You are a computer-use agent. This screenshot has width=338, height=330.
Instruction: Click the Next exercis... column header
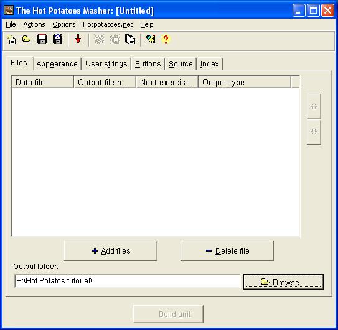click(x=167, y=82)
